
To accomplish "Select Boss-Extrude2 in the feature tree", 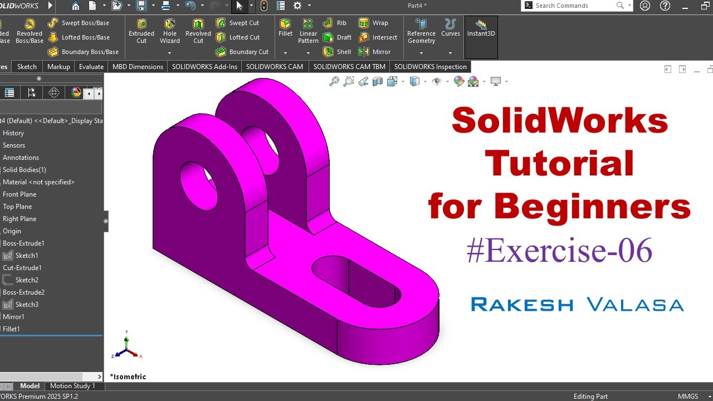I will point(23,292).
